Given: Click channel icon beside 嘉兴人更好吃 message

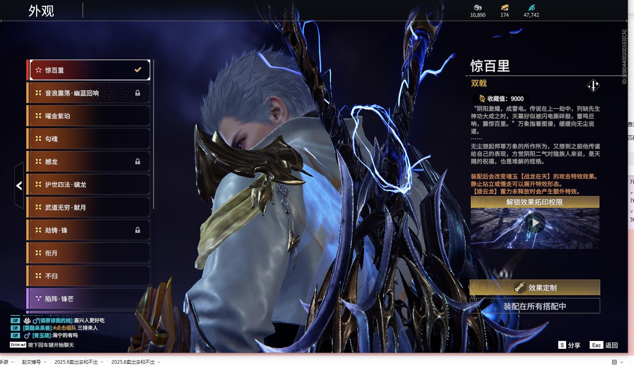Looking at the screenshot, I should (15, 321).
